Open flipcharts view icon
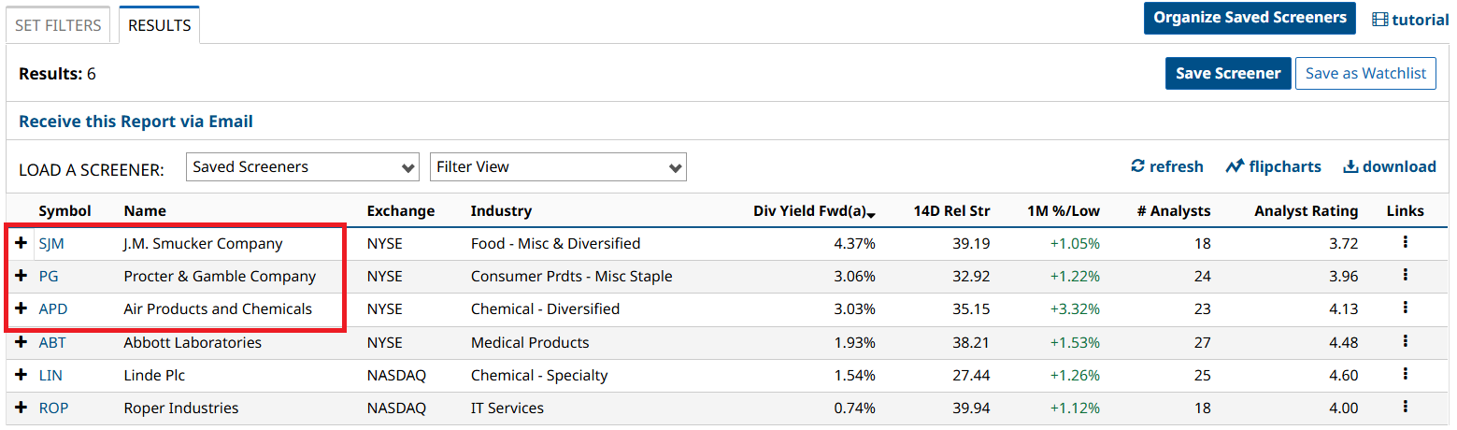This screenshot has height=430, width=1457. (x=1235, y=166)
